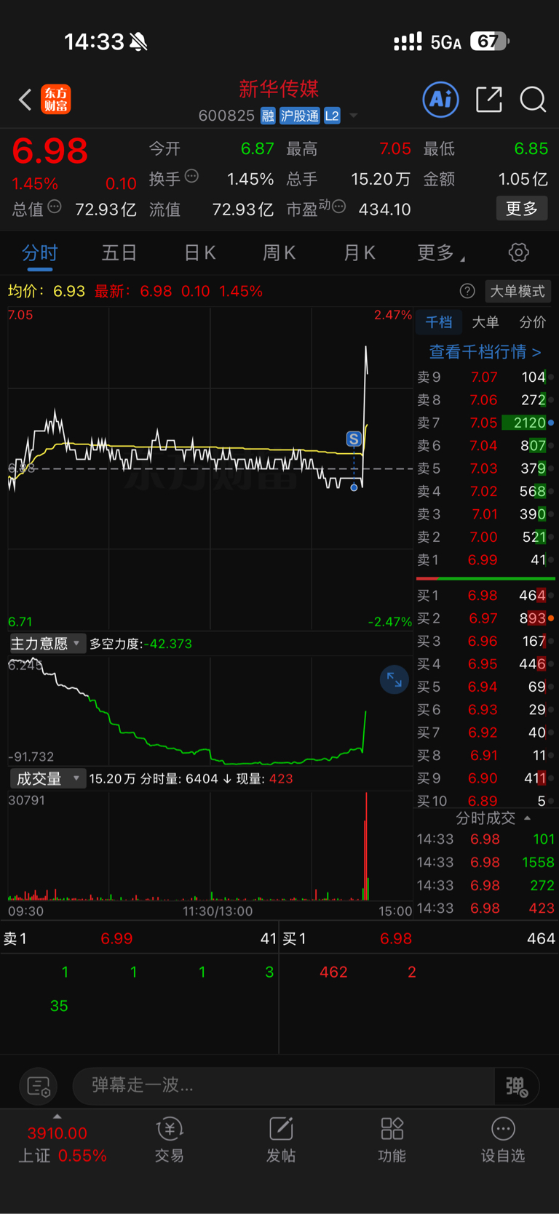Image resolution: width=559 pixels, height=1214 pixels.
Task: Tap 卖1 6.99 order row
Action: (x=485, y=560)
